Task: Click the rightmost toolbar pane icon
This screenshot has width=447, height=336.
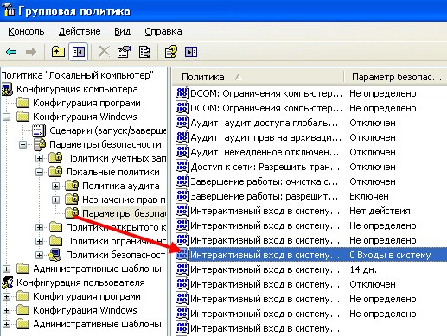Action: point(191,52)
